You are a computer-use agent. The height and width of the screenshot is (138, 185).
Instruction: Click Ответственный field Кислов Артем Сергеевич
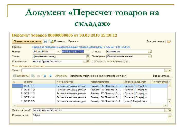pyautogui.click(x=98, y=110)
